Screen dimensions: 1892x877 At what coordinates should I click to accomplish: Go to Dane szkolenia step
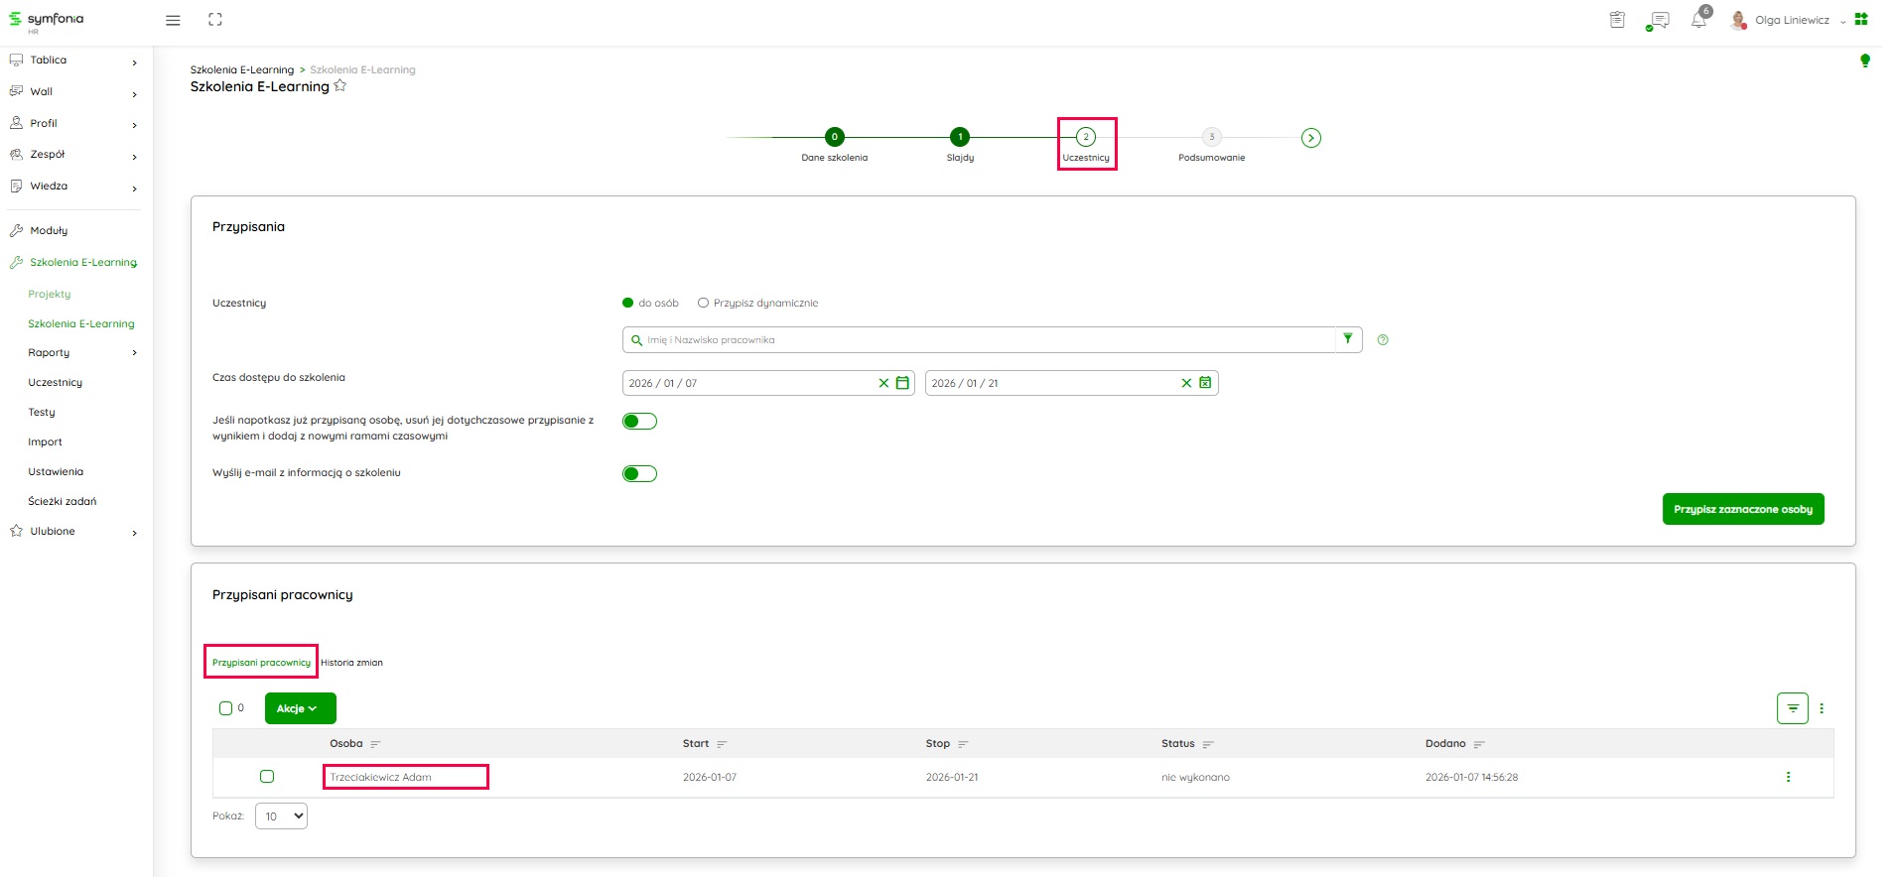point(835,138)
